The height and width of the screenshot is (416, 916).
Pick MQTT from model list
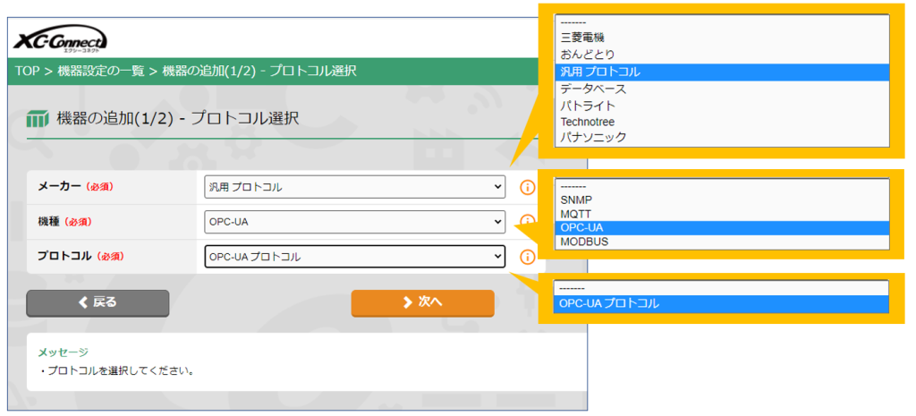575,214
